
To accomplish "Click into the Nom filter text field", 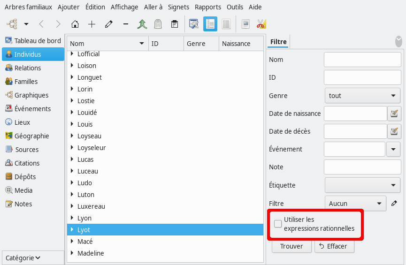I will tap(362, 60).
